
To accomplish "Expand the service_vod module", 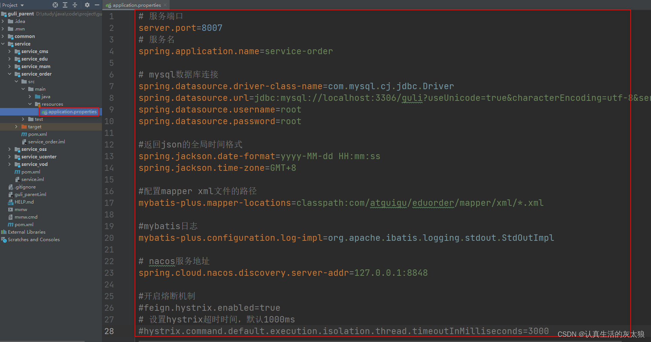I will 10,164.
